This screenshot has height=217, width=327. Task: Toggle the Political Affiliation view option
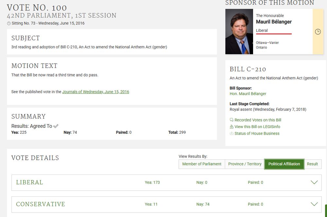tap(284, 164)
